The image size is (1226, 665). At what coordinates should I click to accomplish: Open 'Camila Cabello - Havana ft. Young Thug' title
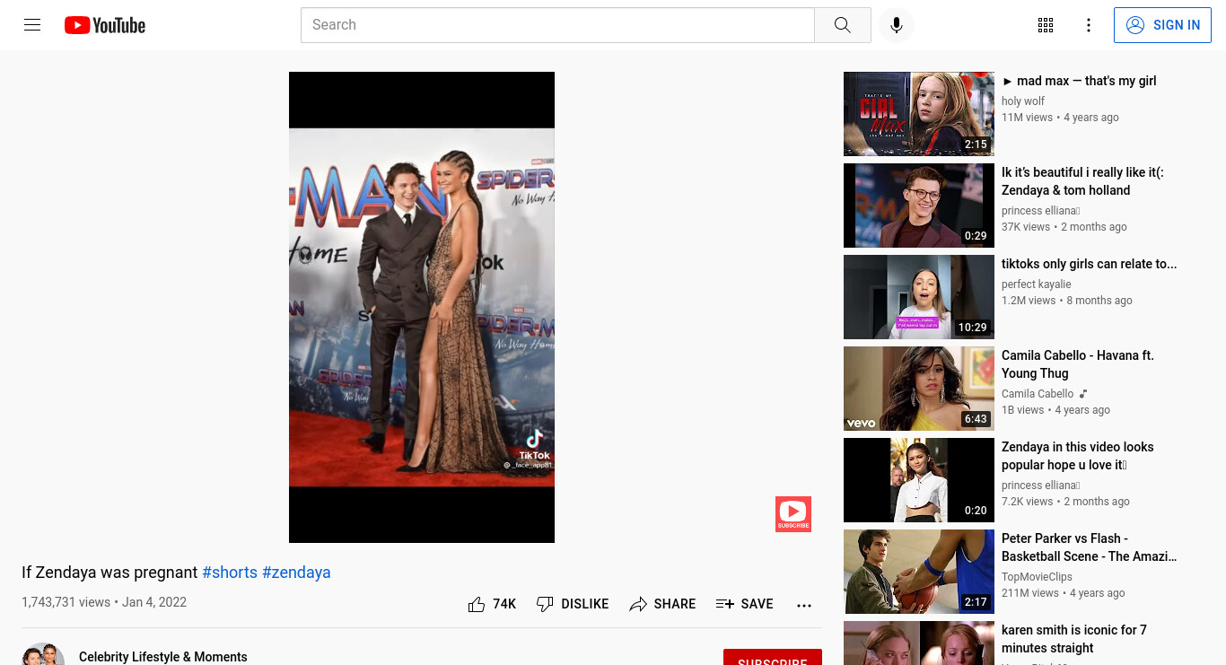tap(1078, 364)
